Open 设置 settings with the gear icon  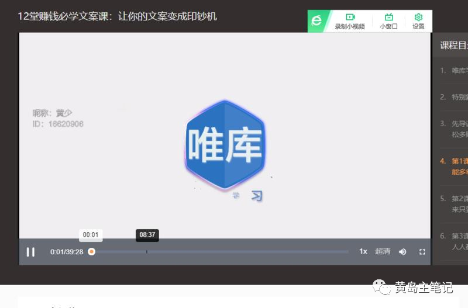click(418, 21)
